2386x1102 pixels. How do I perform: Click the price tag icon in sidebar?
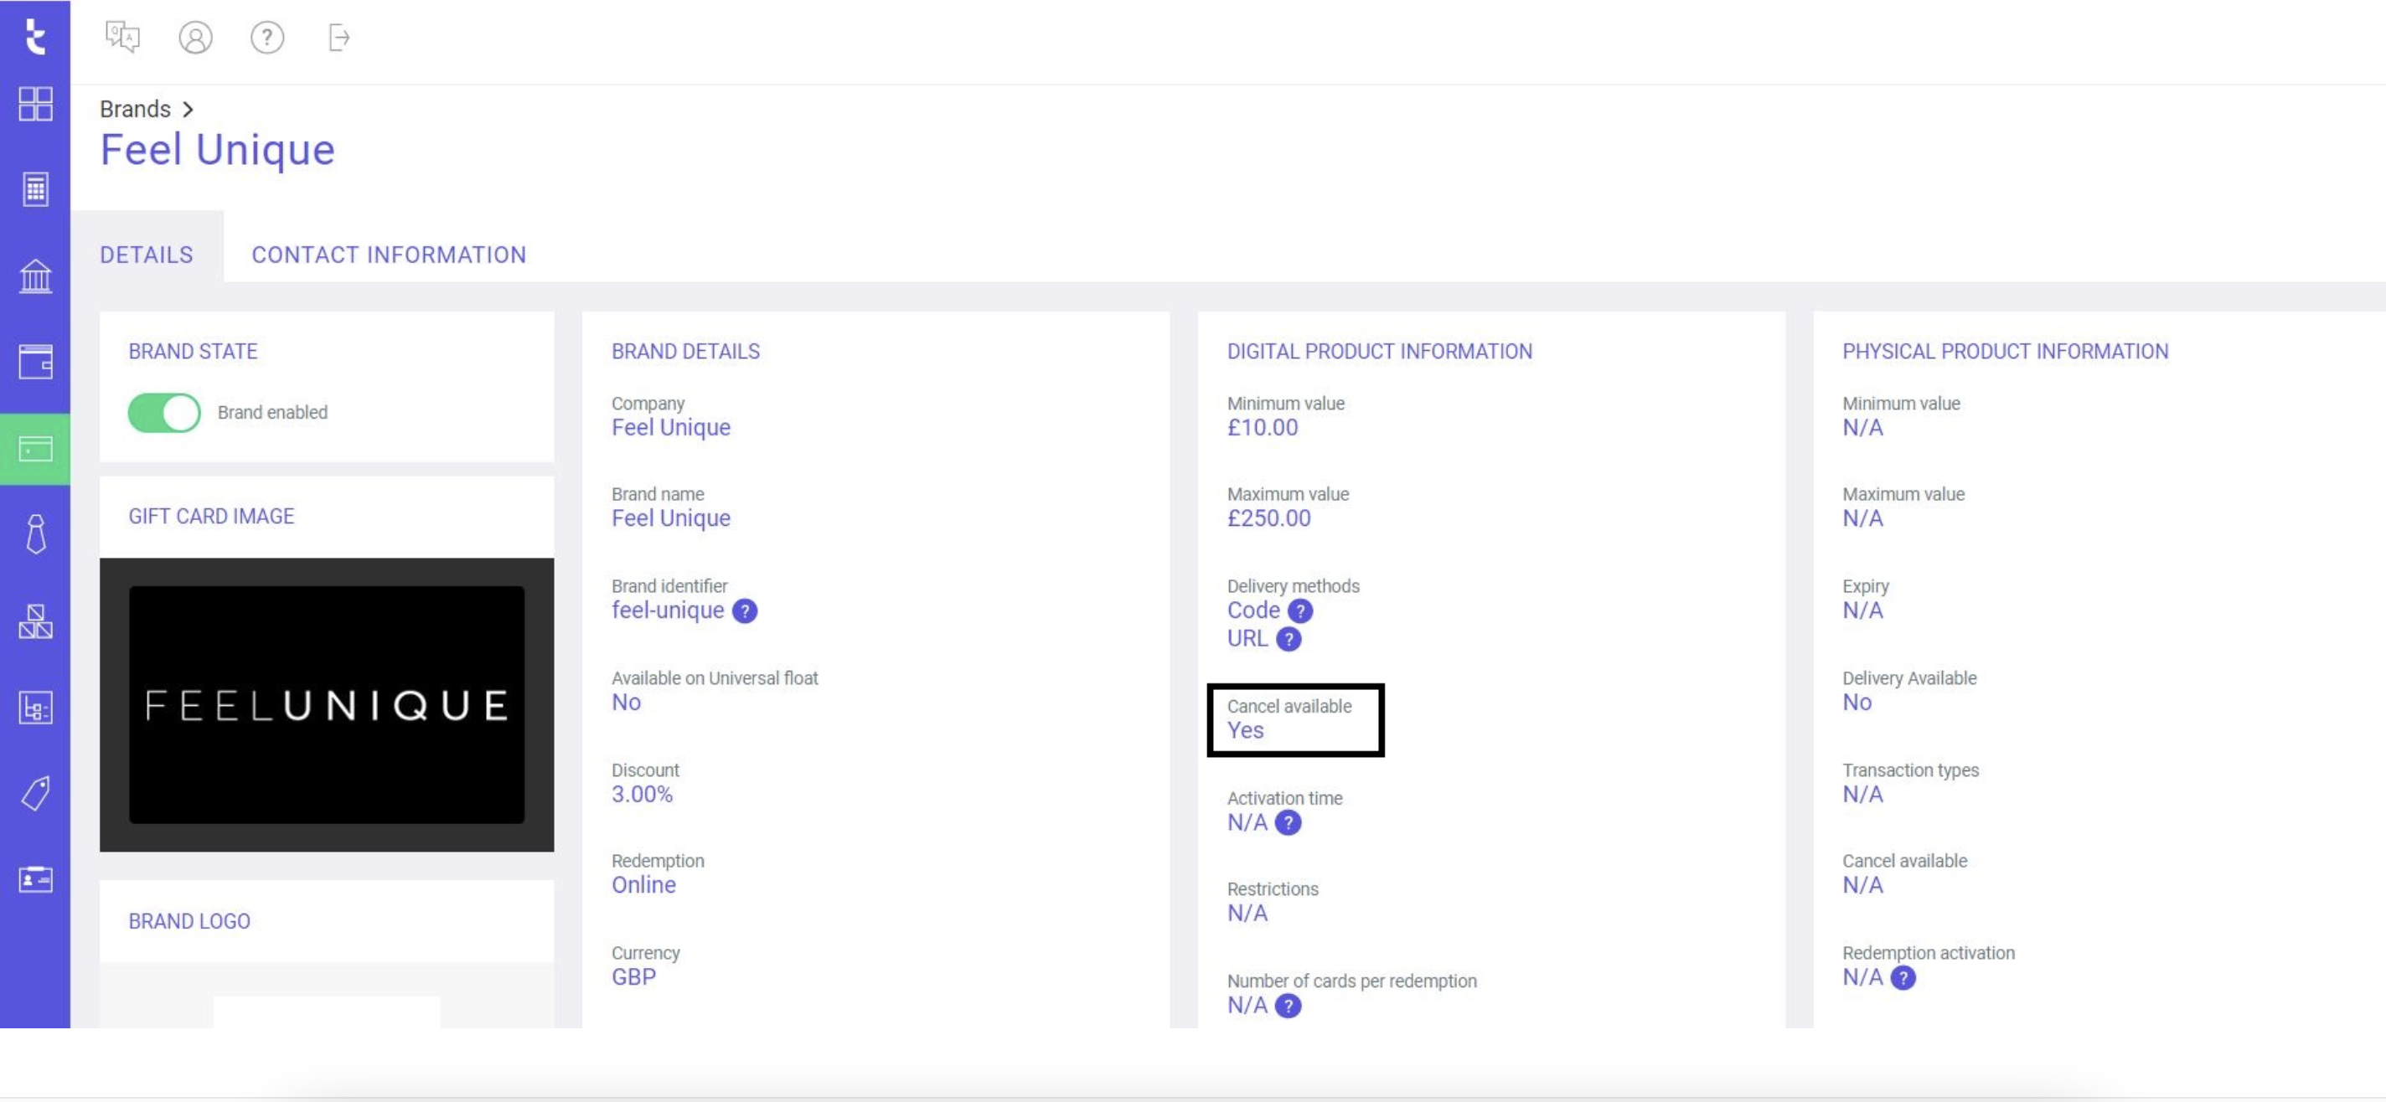[x=35, y=794]
